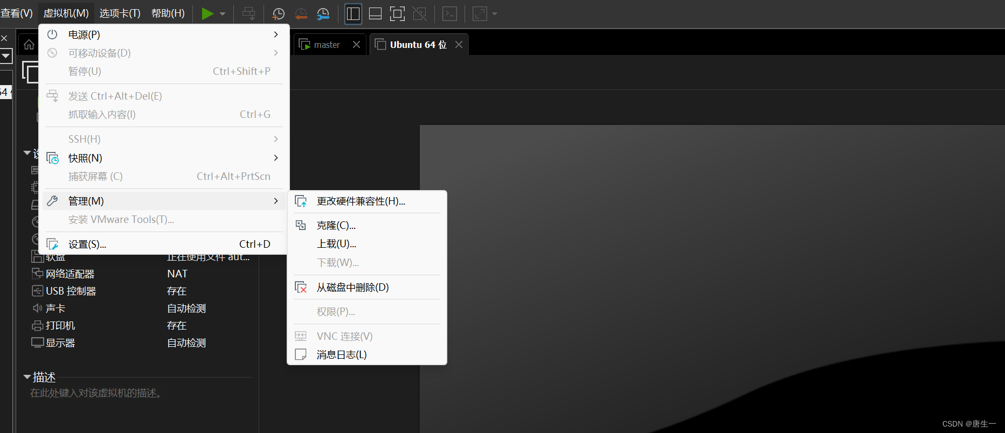Click the stretch guest display icon
This screenshot has height=433, width=1005.
click(x=480, y=13)
